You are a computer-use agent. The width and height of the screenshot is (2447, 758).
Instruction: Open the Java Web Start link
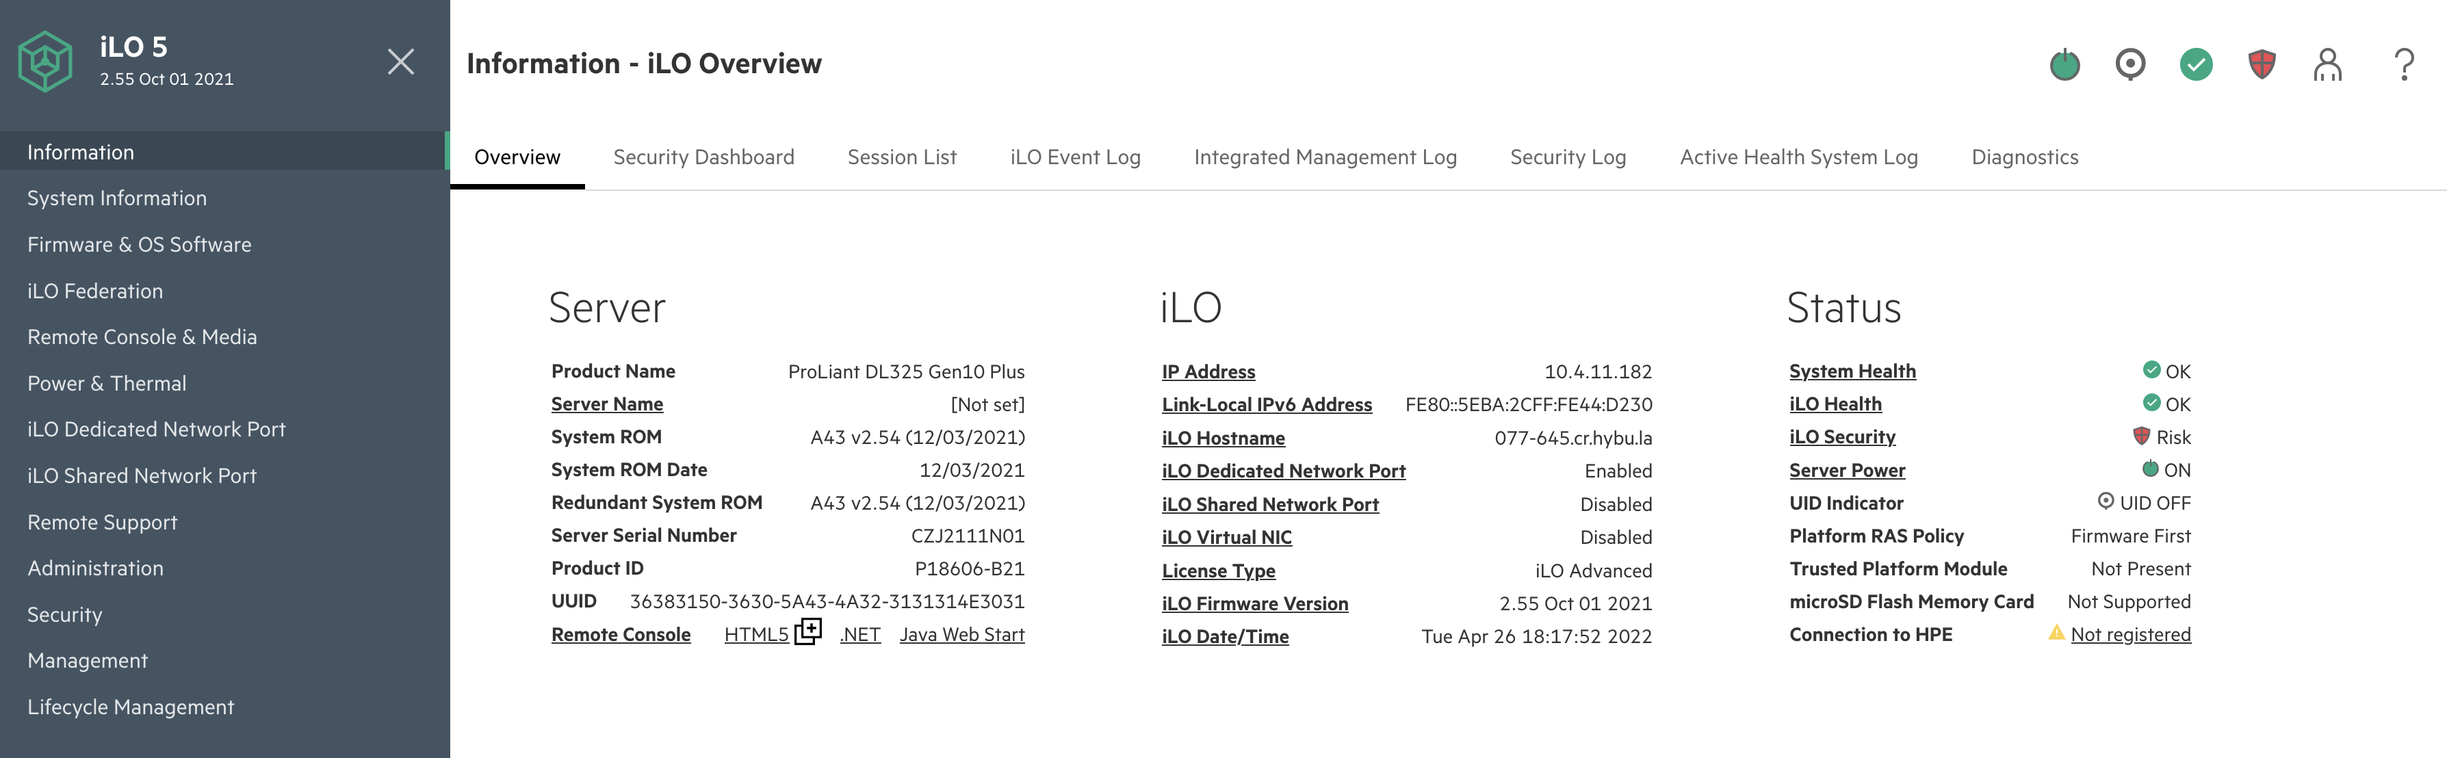pyautogui.click(x=961, y=634)
